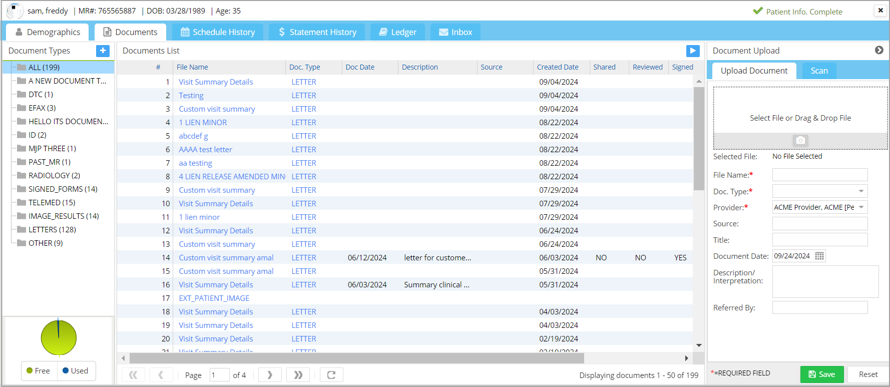Viewport: 890px width, 387px height.
Task: Go to next page of documents
Action: coord(270,375)
